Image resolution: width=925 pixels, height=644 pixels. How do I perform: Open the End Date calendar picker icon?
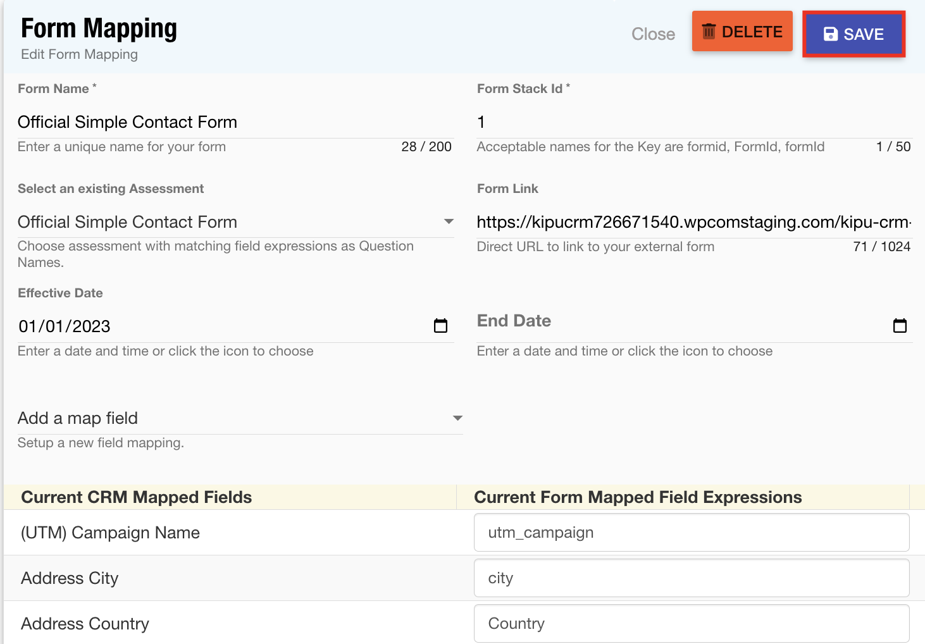point(900,326)
